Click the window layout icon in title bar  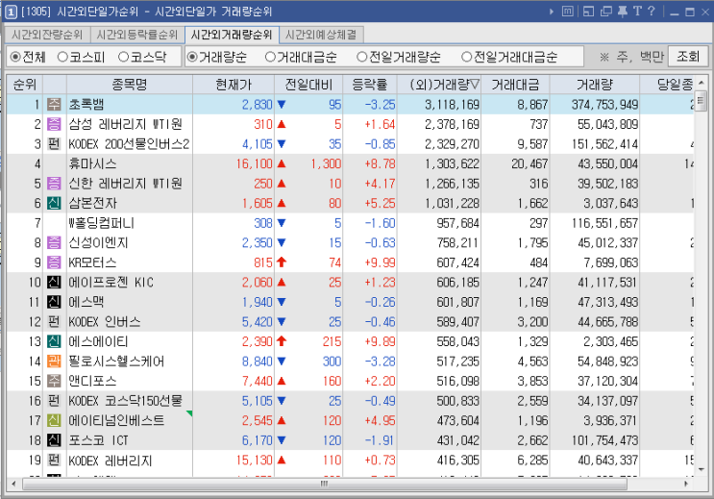click(x=588, y=12)
